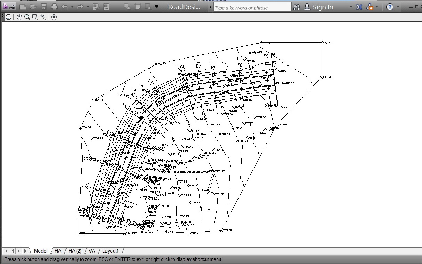Expand the Help dropdown arrow
This screenshot has width=422, height=264.
point(398,7)
